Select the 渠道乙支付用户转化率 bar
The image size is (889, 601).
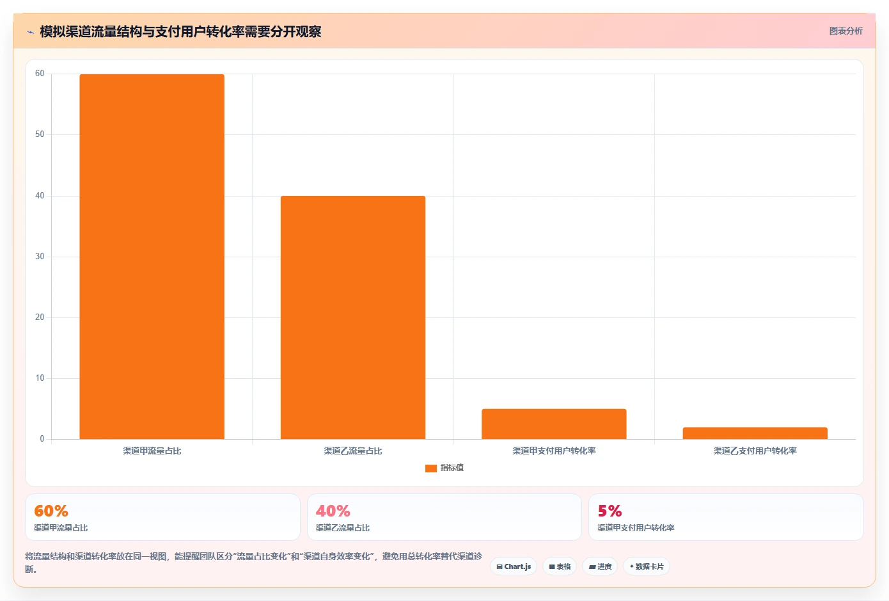[x=755, y=433]
